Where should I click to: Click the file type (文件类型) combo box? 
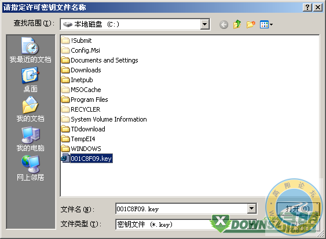click(x=186, y=225)
